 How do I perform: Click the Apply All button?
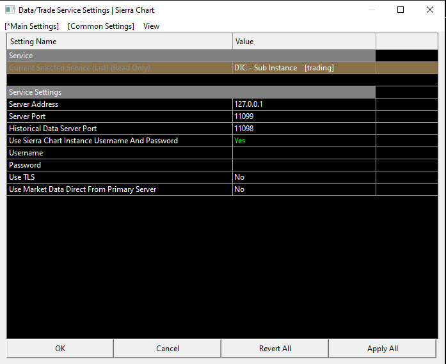coord(382,349)
